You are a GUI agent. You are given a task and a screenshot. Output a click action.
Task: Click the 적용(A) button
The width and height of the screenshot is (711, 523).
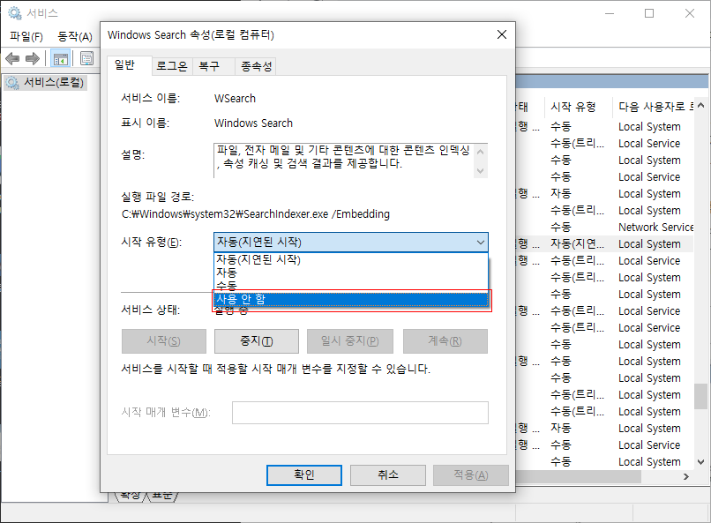471,475
